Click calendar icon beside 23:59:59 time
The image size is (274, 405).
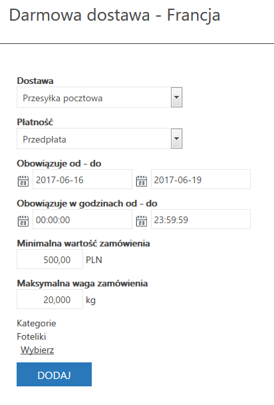(x=141, y=221)
